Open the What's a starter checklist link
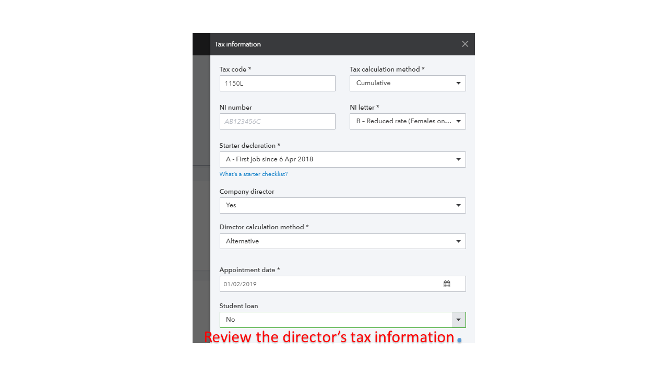 [253, 174]
